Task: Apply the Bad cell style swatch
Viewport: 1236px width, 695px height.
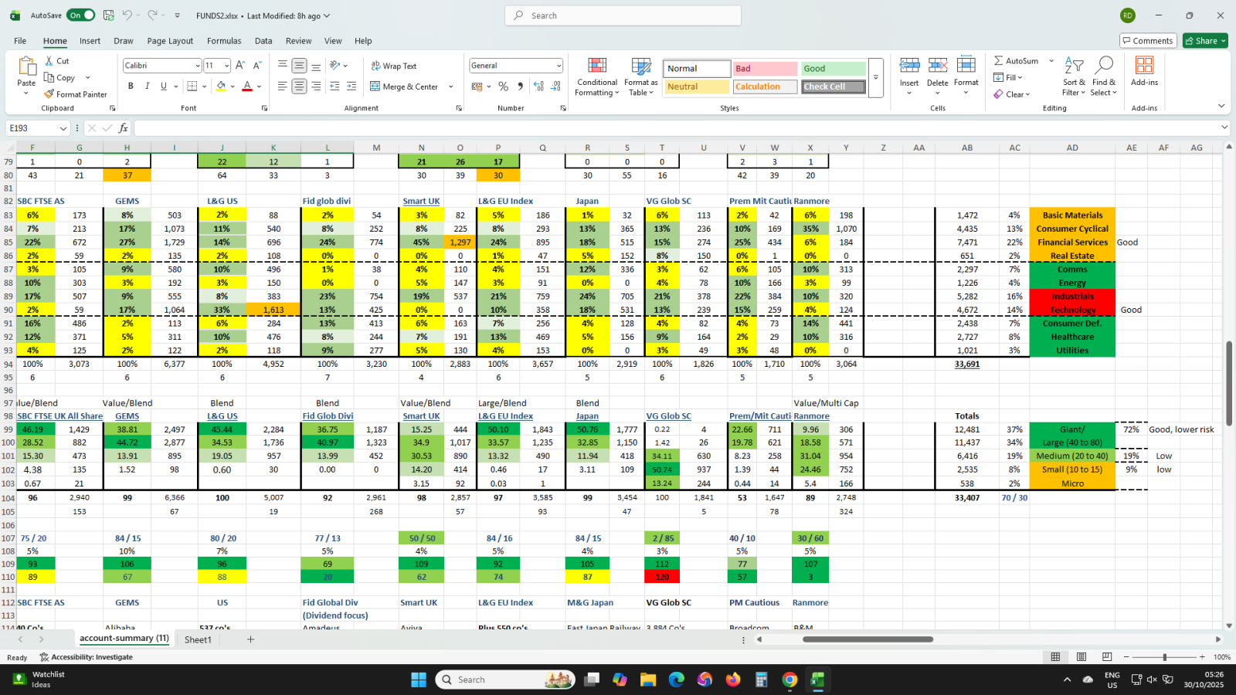Action: (x=764, y=69)
